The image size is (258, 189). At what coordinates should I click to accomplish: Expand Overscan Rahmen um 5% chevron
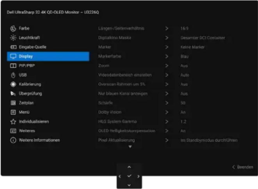click(x=167, y=84)
